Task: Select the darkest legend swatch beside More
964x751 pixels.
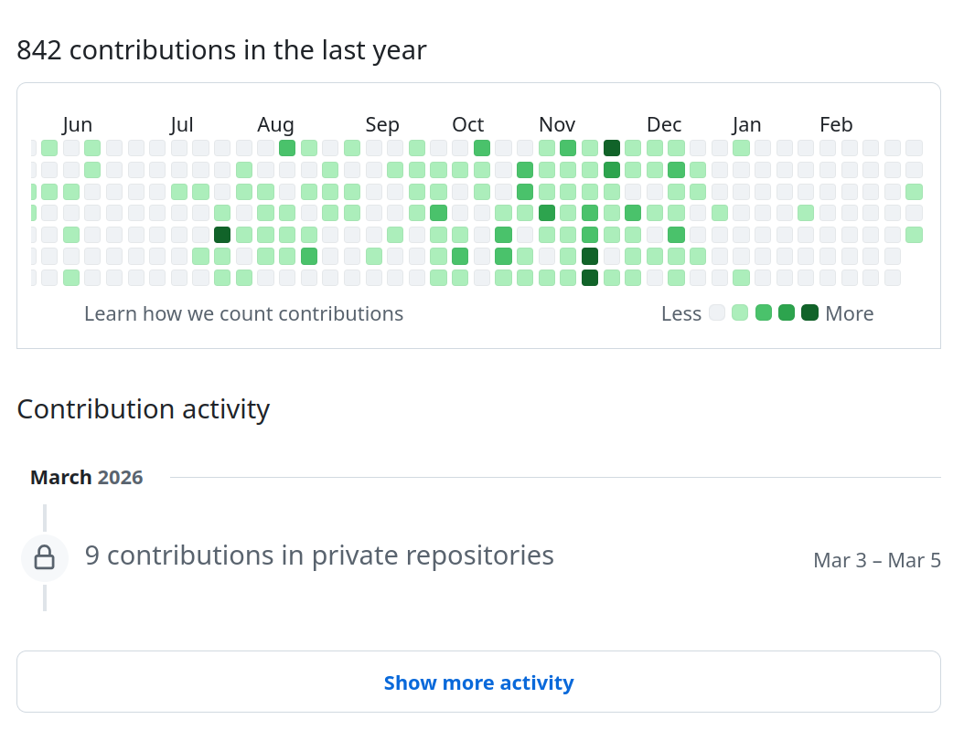Action: coord(809,313)
